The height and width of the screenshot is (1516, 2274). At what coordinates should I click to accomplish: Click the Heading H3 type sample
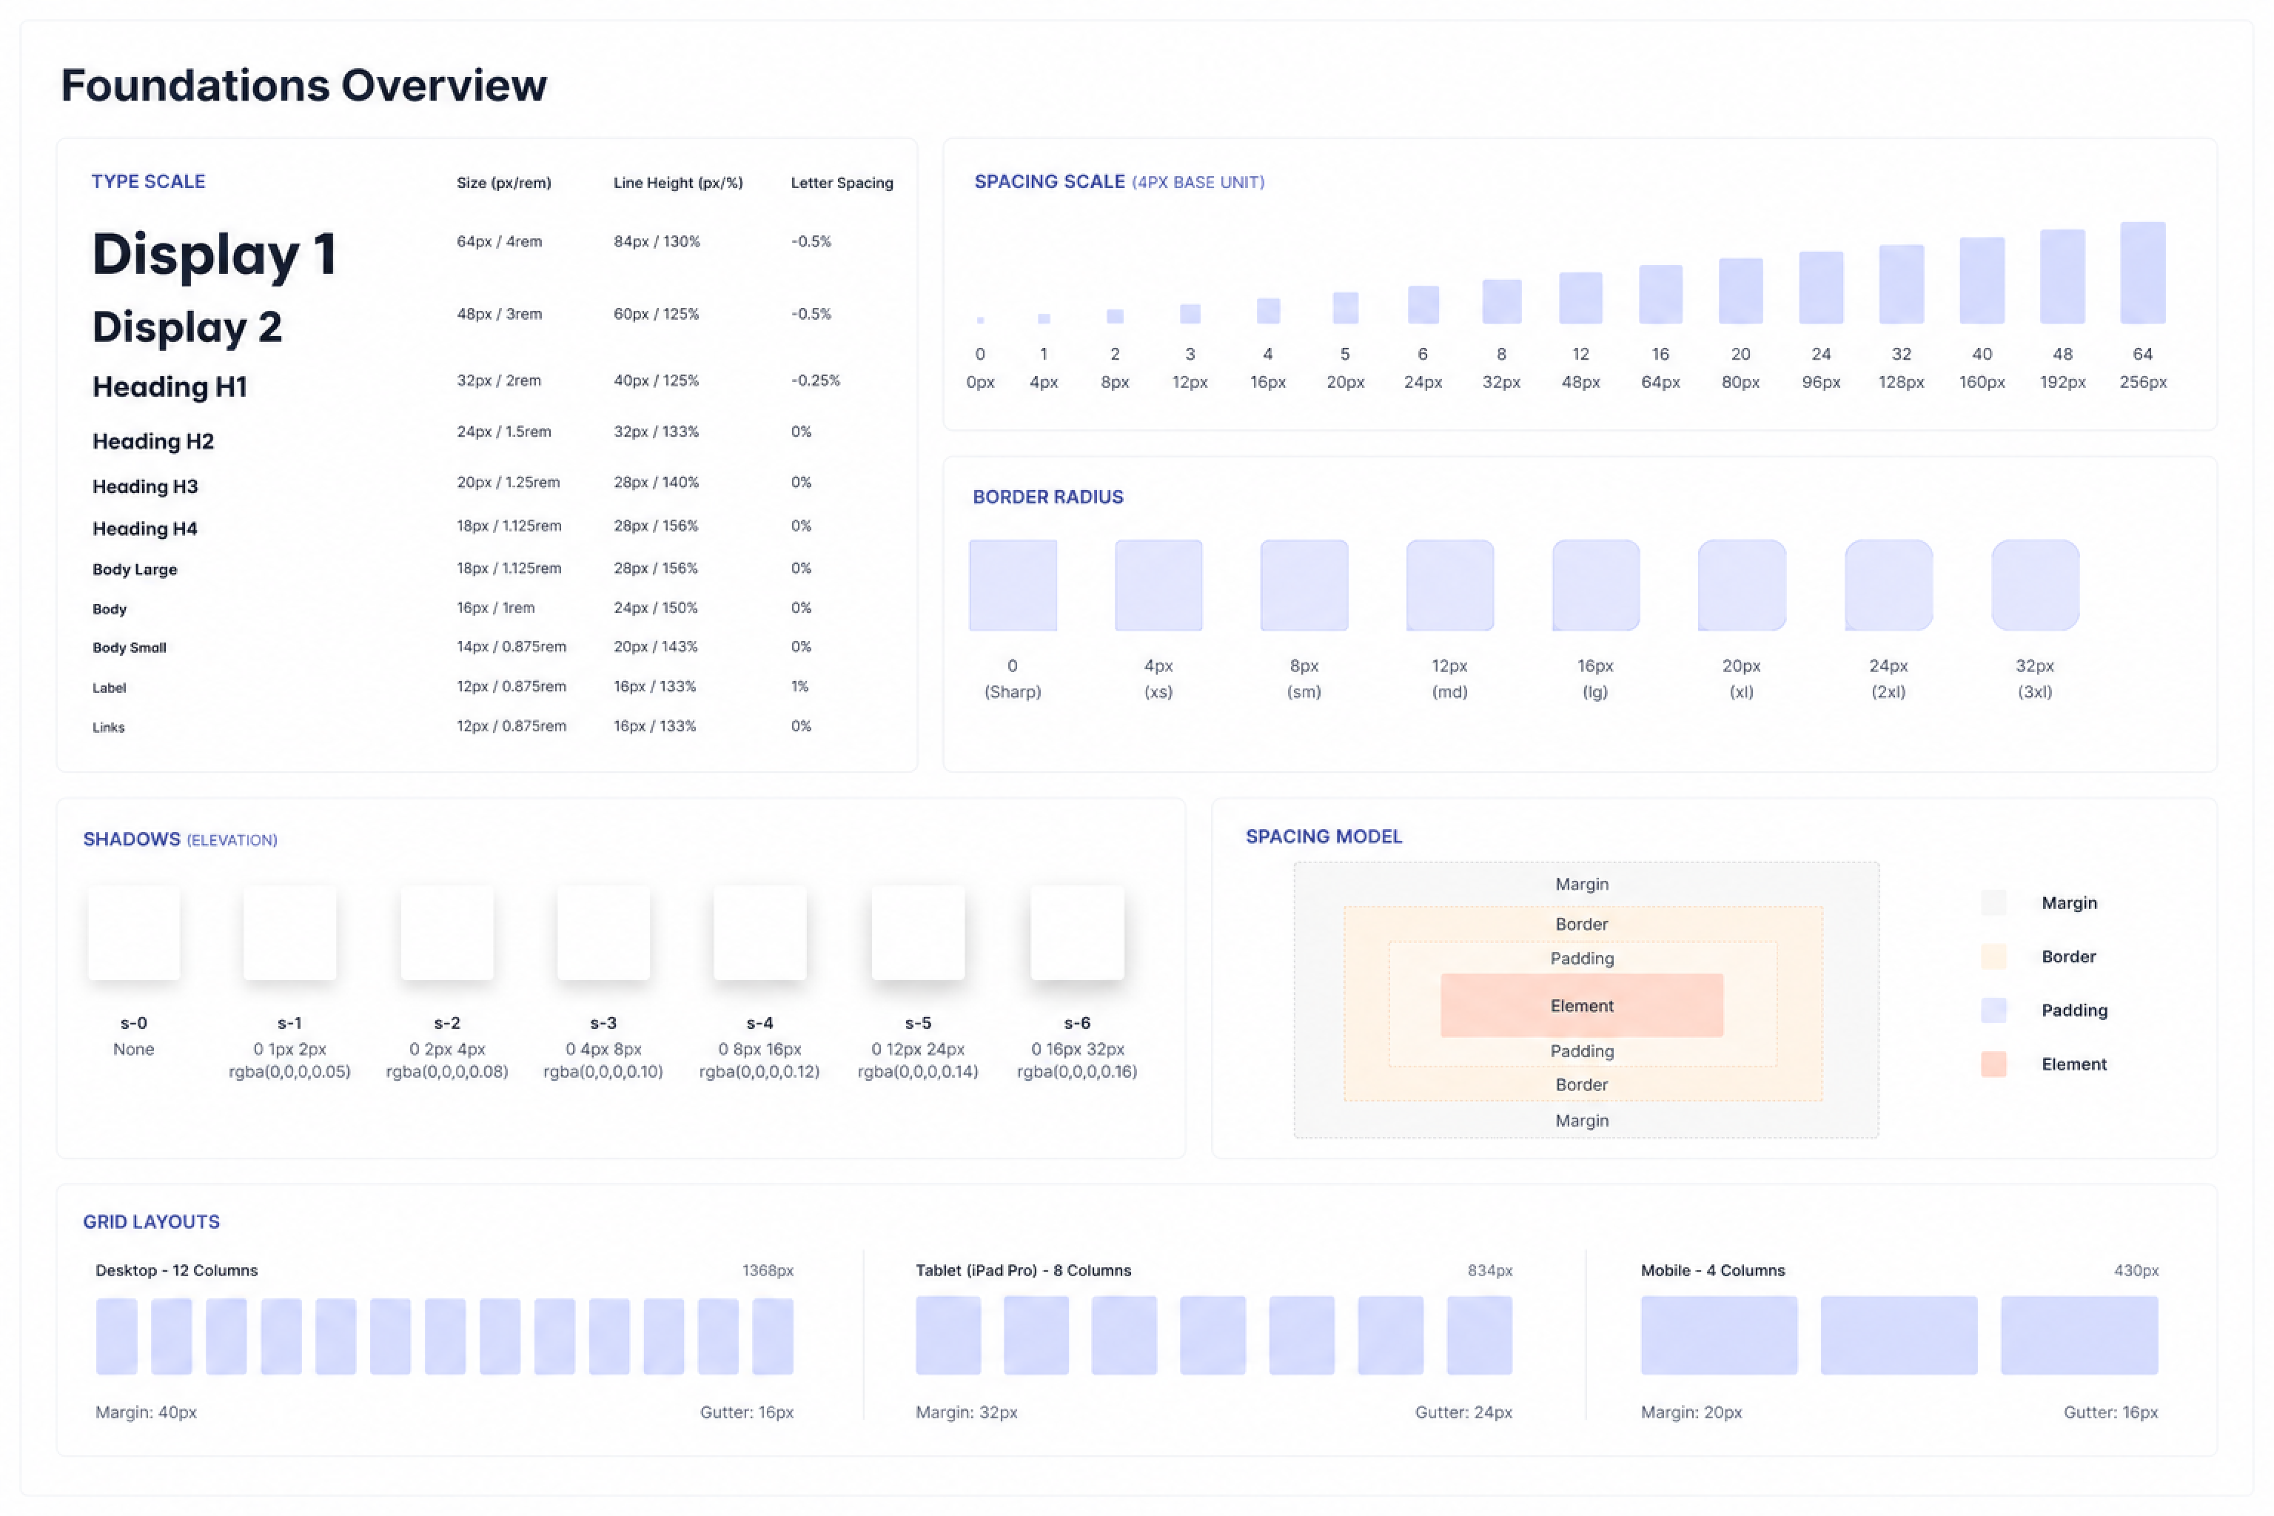[145, 486]
